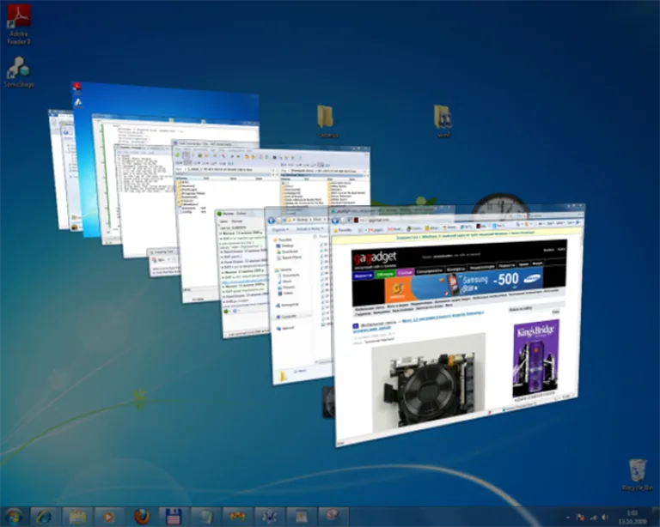Viewport: 660px width, 527px height.
Task: Click the taskbar icon right of the flower icon
Action: (301, 517)
